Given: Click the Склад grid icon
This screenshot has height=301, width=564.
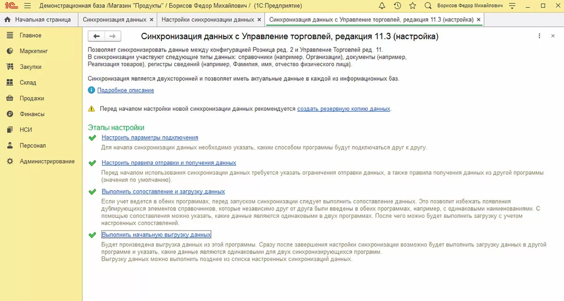Looking at the screenshot, I should 9,83.
